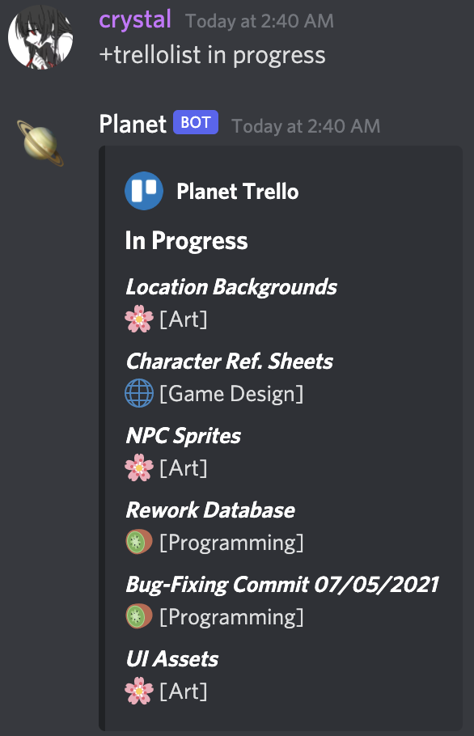Screen dimensions: 474x736
Task: Click the globe emoji for the Game Design label
Action: pyautogui.click(x=139, y=393)
